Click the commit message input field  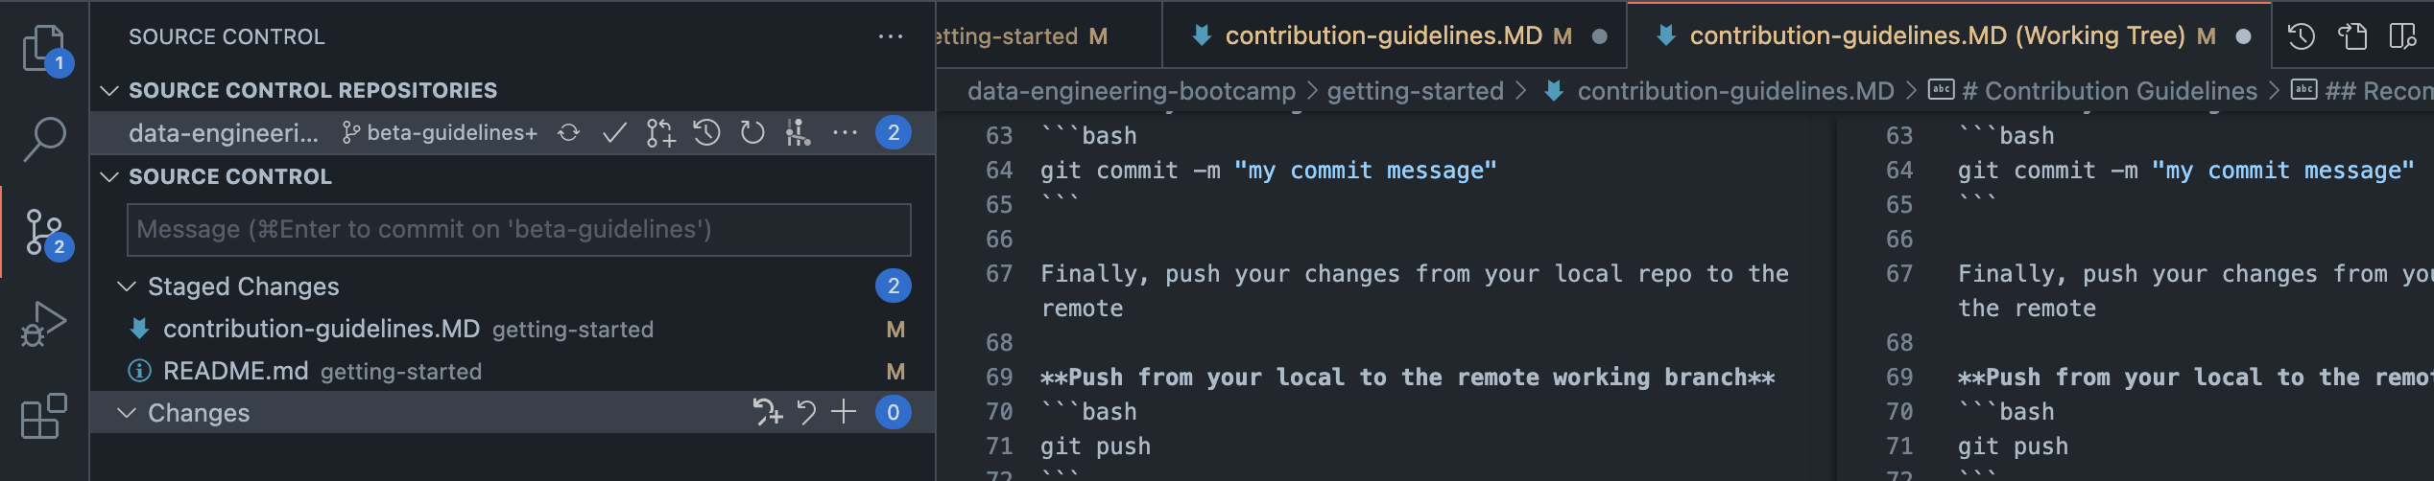518,230
